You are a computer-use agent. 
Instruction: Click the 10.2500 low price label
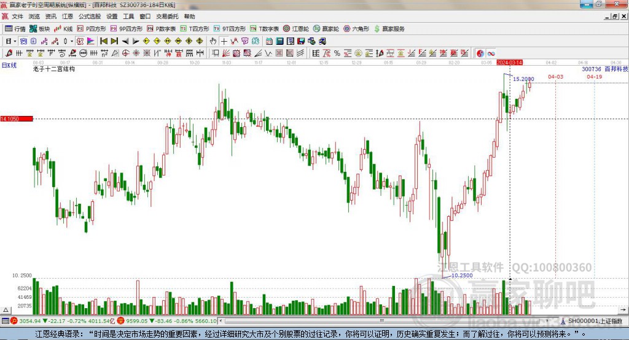(462, 276)
